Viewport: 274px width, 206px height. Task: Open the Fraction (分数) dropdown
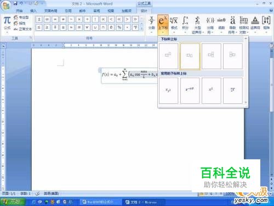coord(152,25)
